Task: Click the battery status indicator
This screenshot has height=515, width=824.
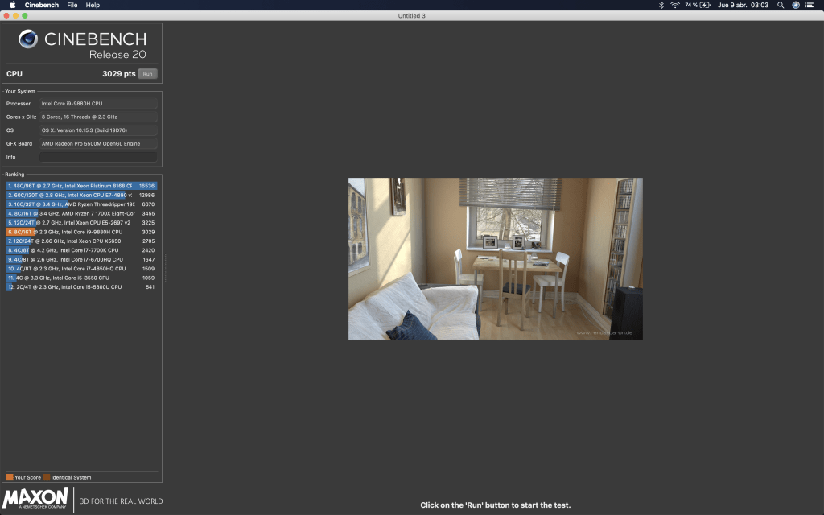Action: point(705,5)
